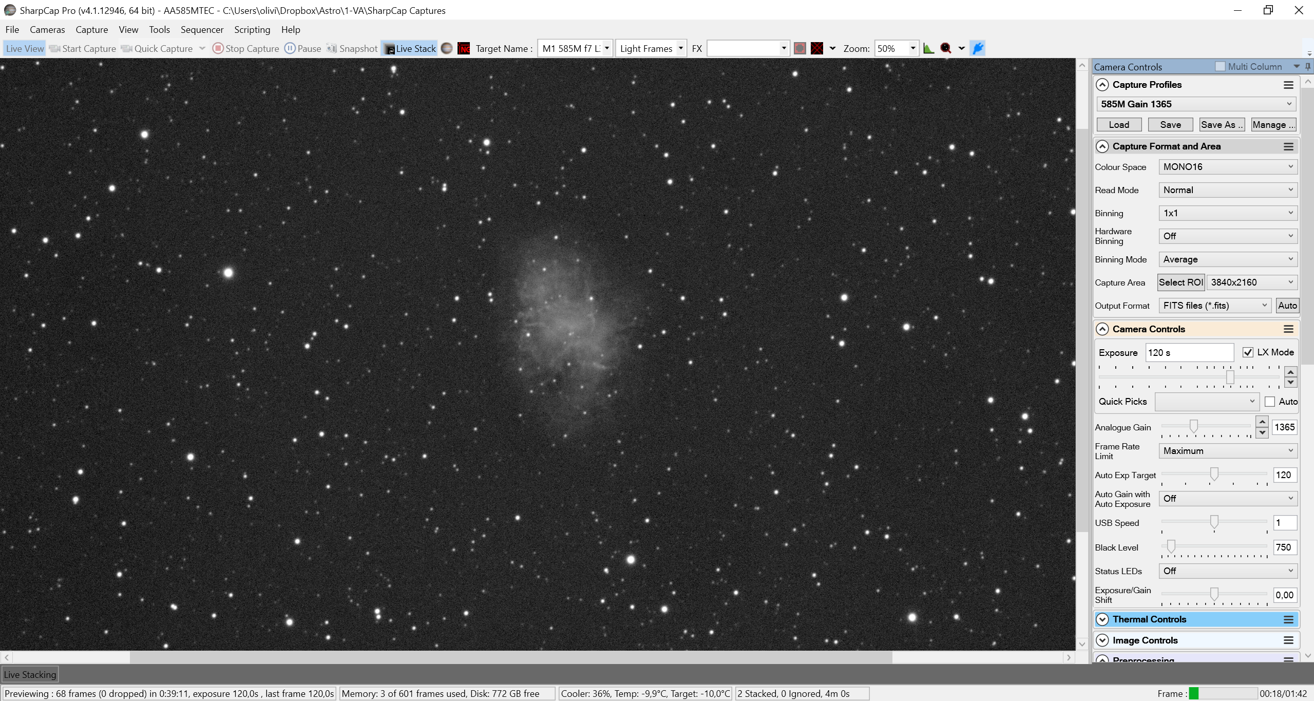The height and width of the screenshot is (701, 1314).
Task: Click the Select ROI button
Action: pyautogui.click(x=1181, y=282)
